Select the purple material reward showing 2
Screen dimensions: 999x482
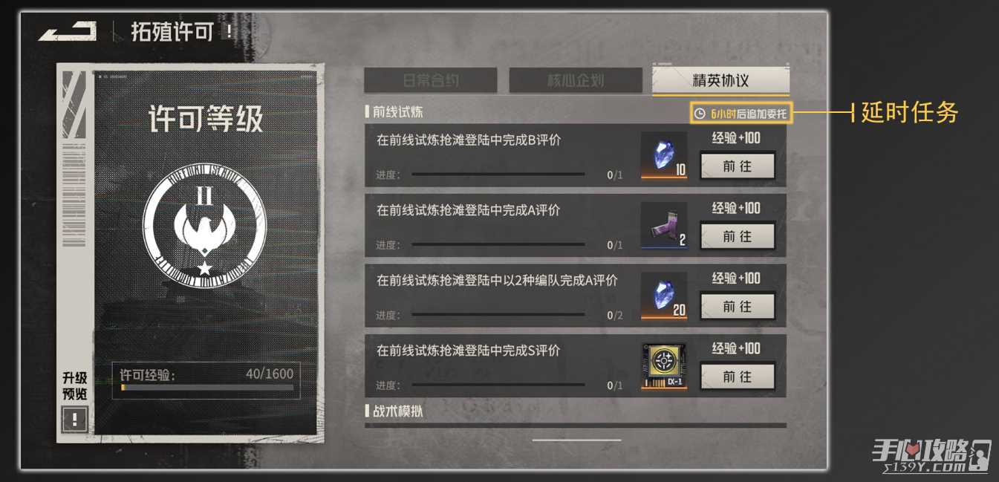pyautogui.click(x=664, y=225)
